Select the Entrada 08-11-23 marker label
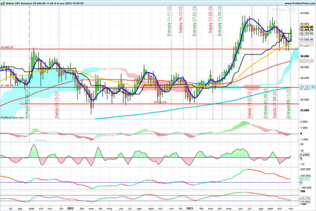The image size is (316, 211). 289,103
